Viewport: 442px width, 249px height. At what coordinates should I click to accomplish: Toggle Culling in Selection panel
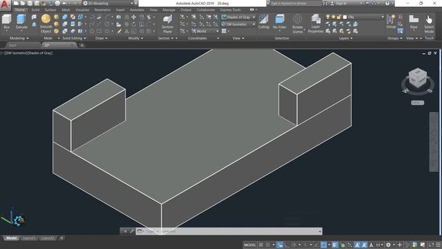pos(264,21)
